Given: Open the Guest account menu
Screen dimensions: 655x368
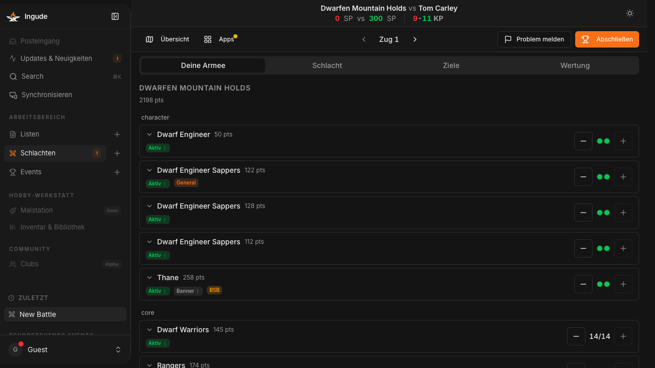Looking at the screenshot, I should (65, 350).
